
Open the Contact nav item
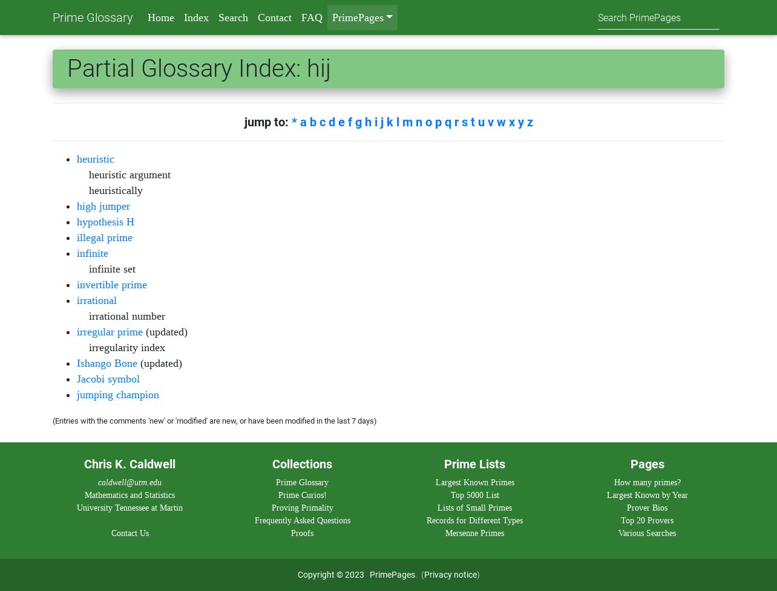[x=275, y=18]
